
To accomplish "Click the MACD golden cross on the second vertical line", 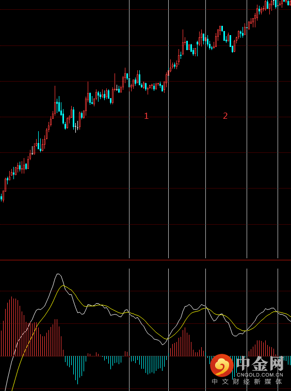I will (168, 338).
